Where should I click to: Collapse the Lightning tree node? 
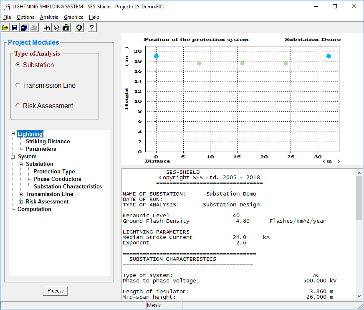tap(13, 134)
